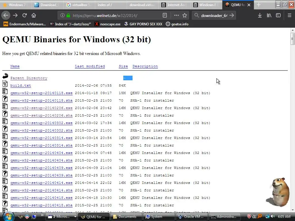Sort listing by Last modified
The height and width of the screenshot is (221, 295).
90,66
